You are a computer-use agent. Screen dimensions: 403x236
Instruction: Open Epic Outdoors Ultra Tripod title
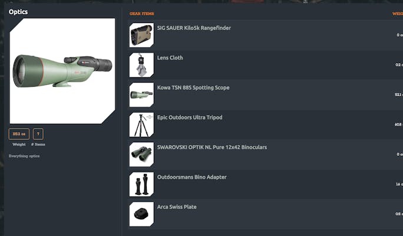coord(190,117)
